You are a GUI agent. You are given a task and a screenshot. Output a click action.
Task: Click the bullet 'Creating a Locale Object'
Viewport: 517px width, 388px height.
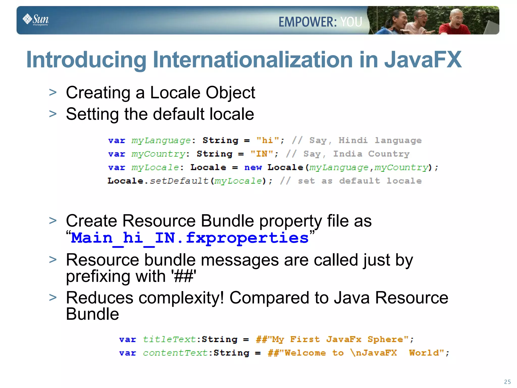pos(161,92)
